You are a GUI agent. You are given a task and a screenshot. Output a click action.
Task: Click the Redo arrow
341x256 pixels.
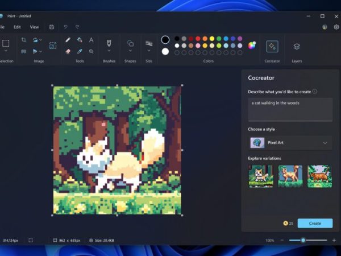coord(77,27)
